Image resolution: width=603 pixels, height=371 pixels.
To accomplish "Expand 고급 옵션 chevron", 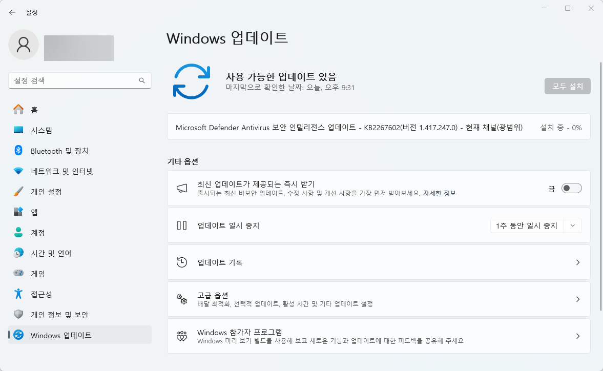I will pos(577,299).
